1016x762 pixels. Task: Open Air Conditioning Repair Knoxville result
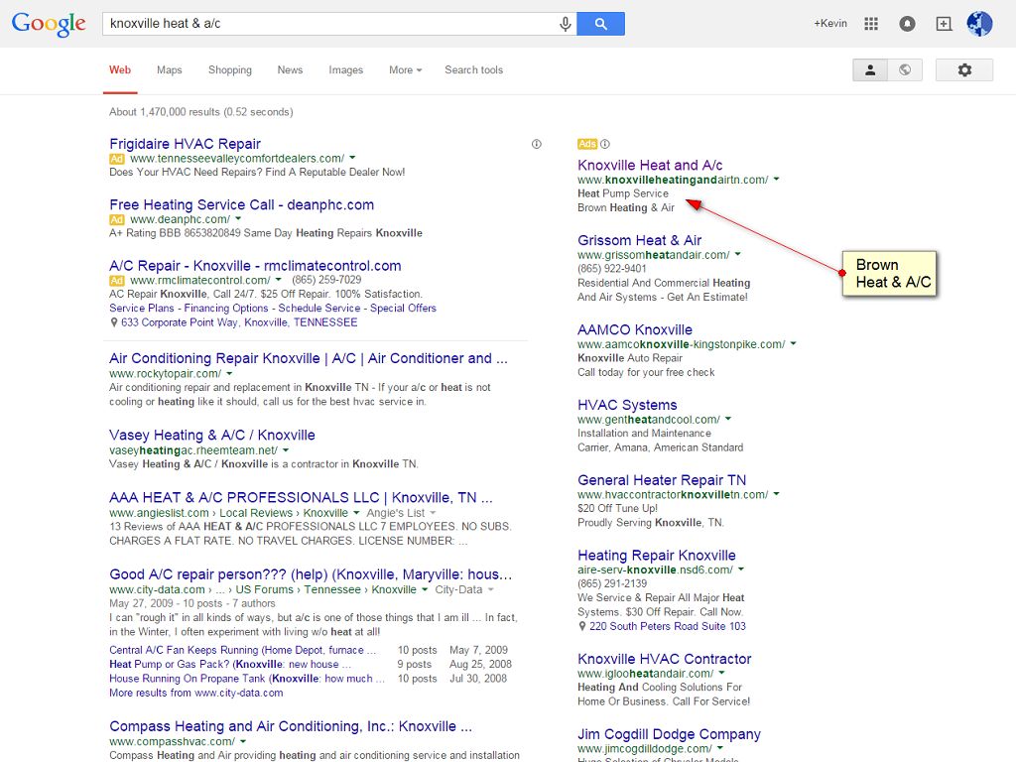tap(309, 358)
